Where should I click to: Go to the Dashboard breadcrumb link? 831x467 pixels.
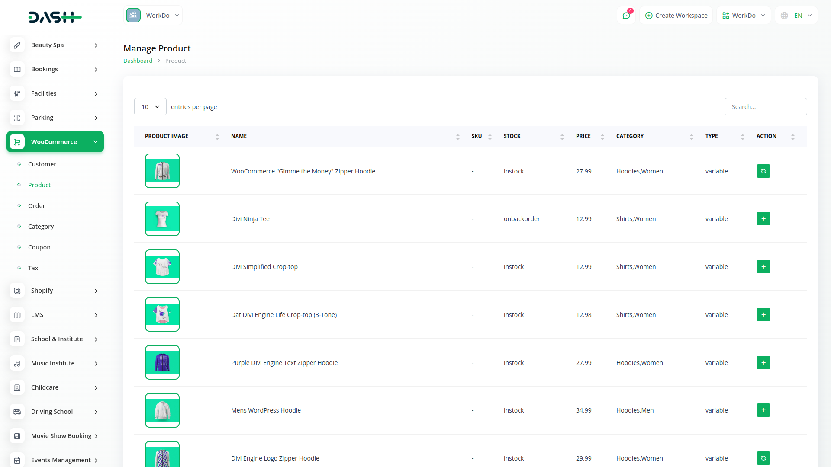[138, 61]
